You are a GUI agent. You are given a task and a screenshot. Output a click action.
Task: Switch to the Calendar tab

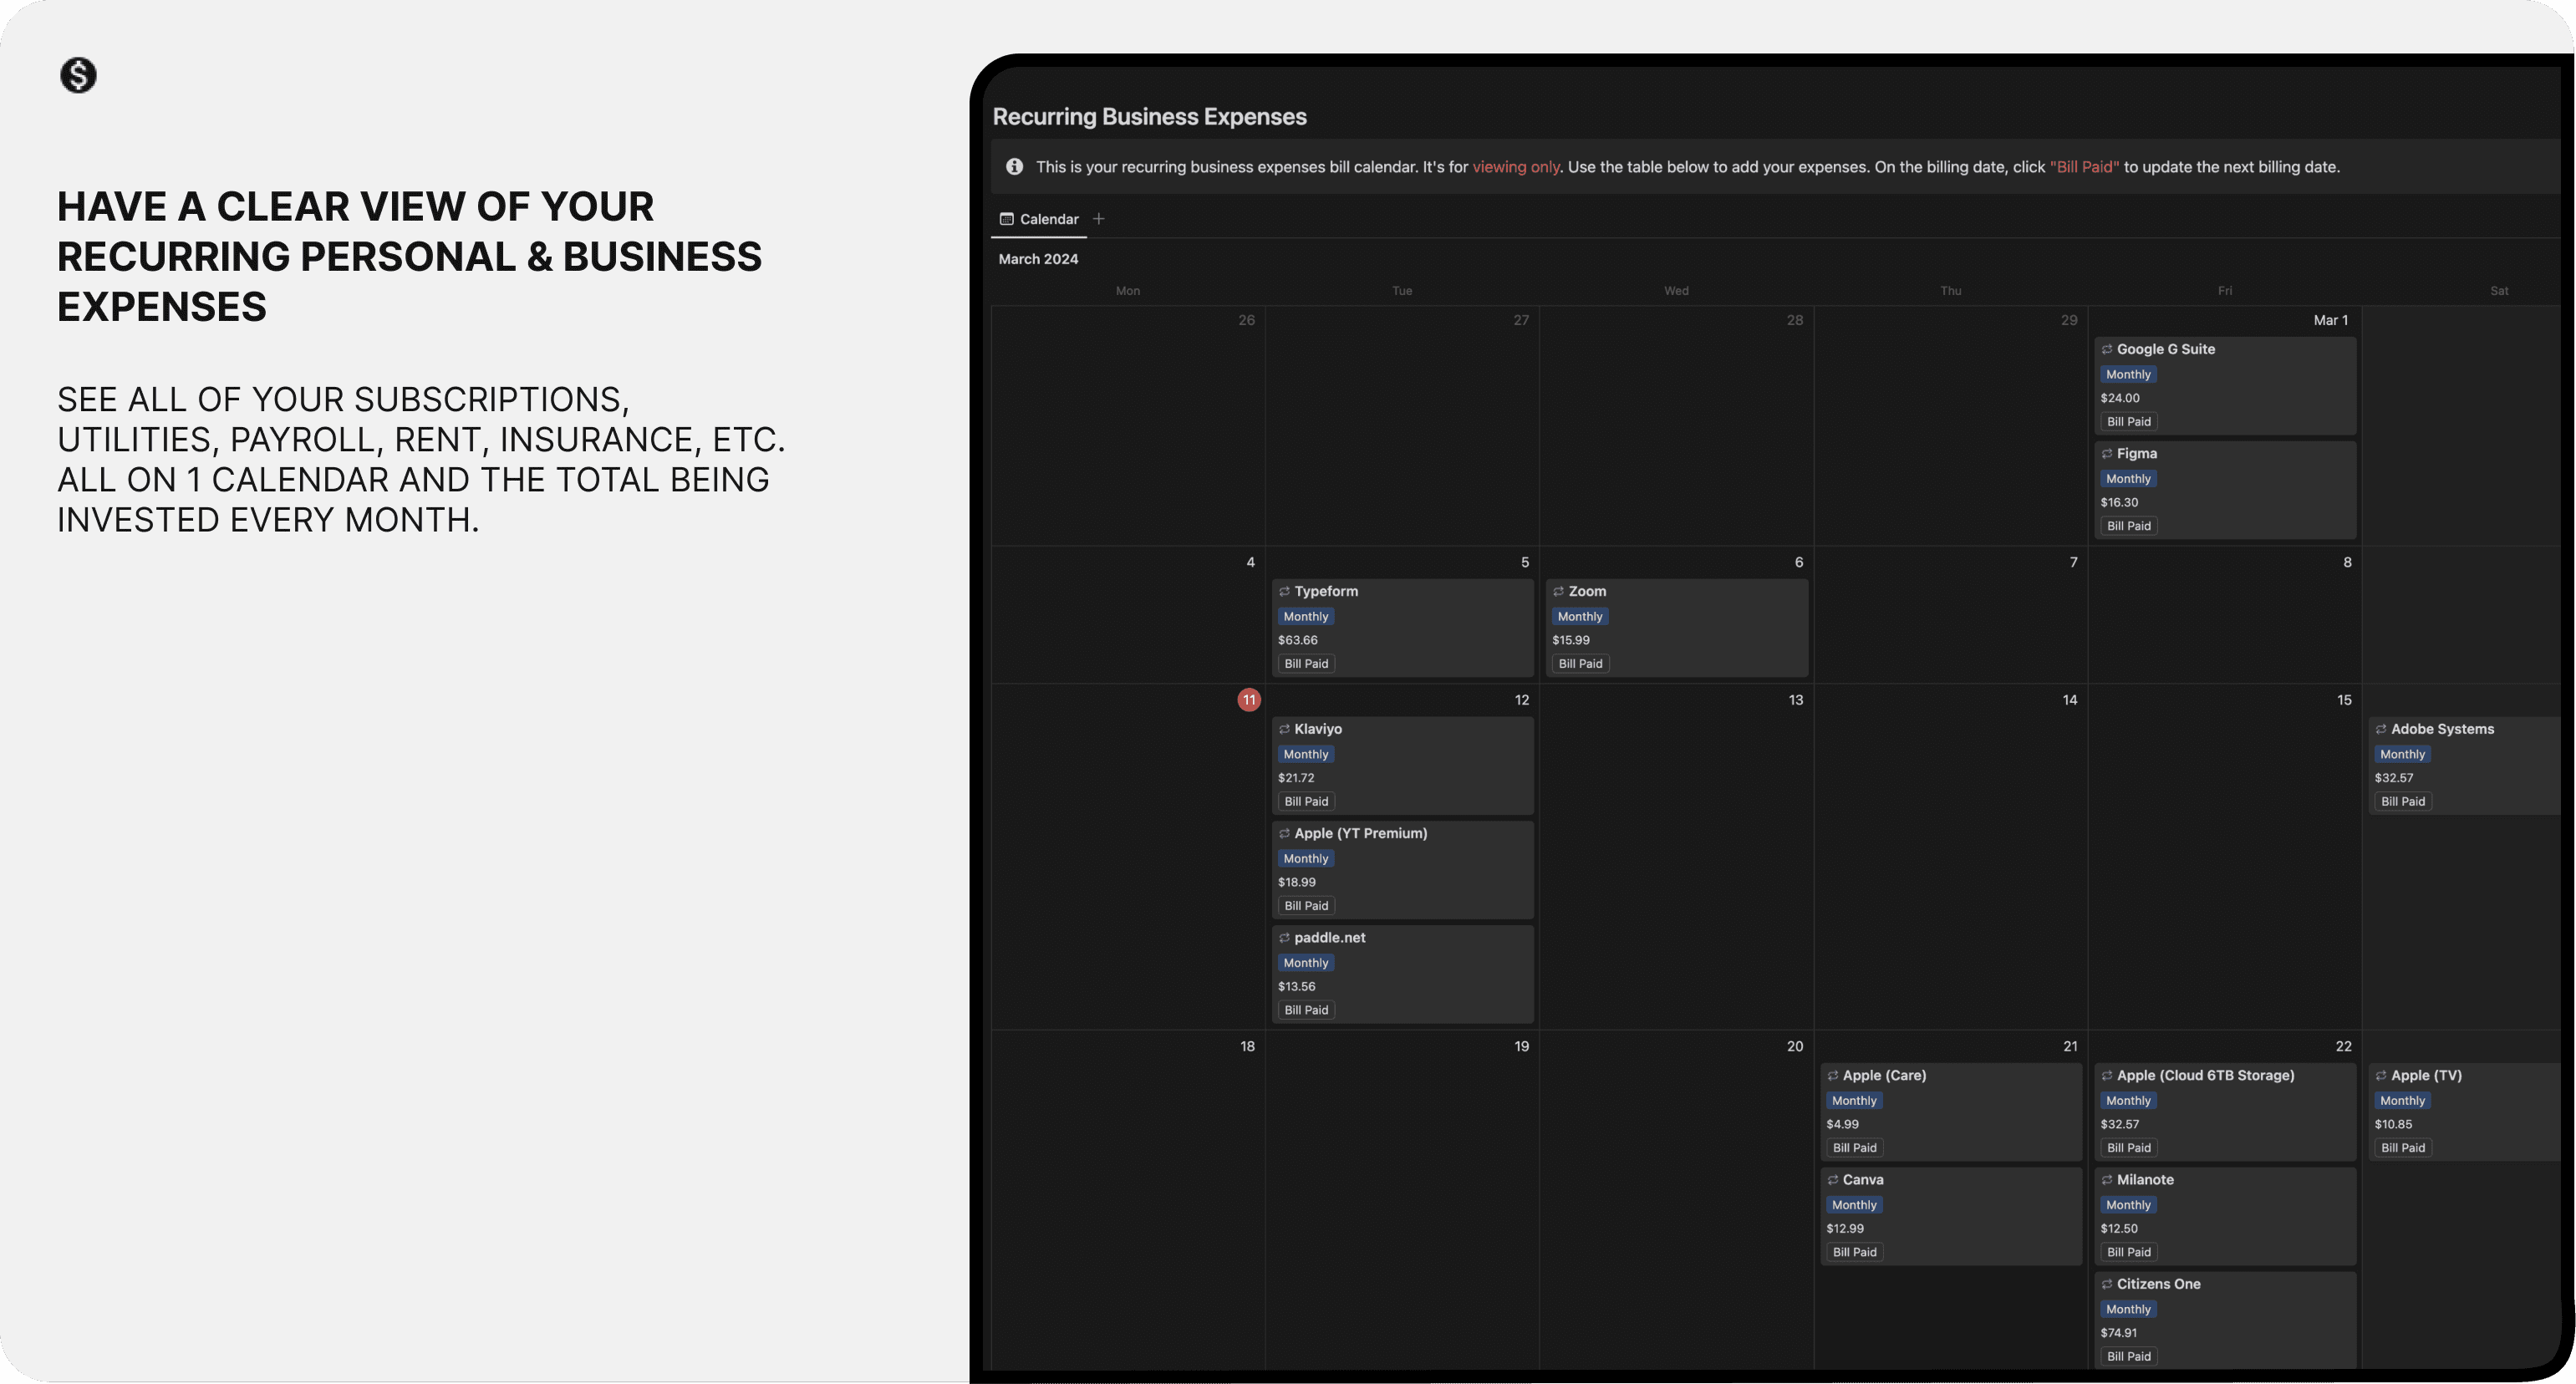(1039, 219)
